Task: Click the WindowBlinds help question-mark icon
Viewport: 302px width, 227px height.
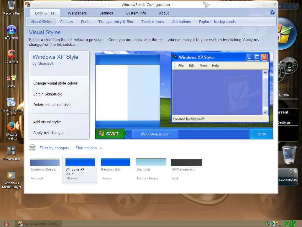Action: click(272, 13)
